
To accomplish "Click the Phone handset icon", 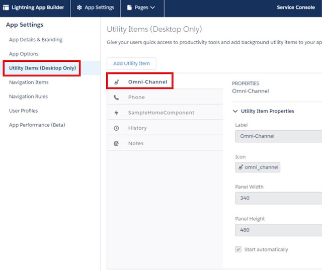I will coord(116,98).
